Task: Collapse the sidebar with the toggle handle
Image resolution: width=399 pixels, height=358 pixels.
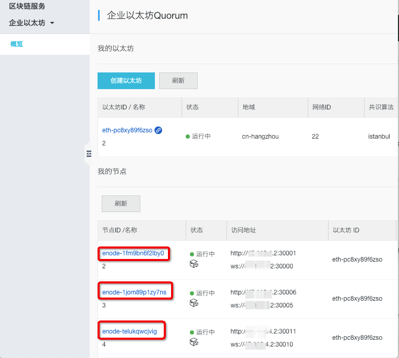Action: point(89,154)
